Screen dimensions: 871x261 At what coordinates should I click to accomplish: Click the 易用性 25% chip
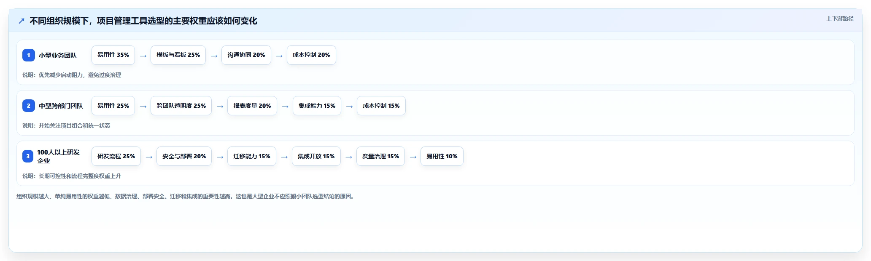click(113, 106)
